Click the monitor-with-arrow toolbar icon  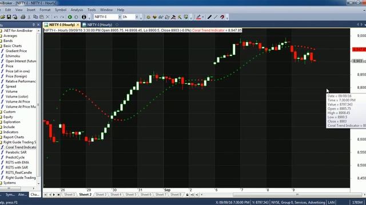coord(186,17)
